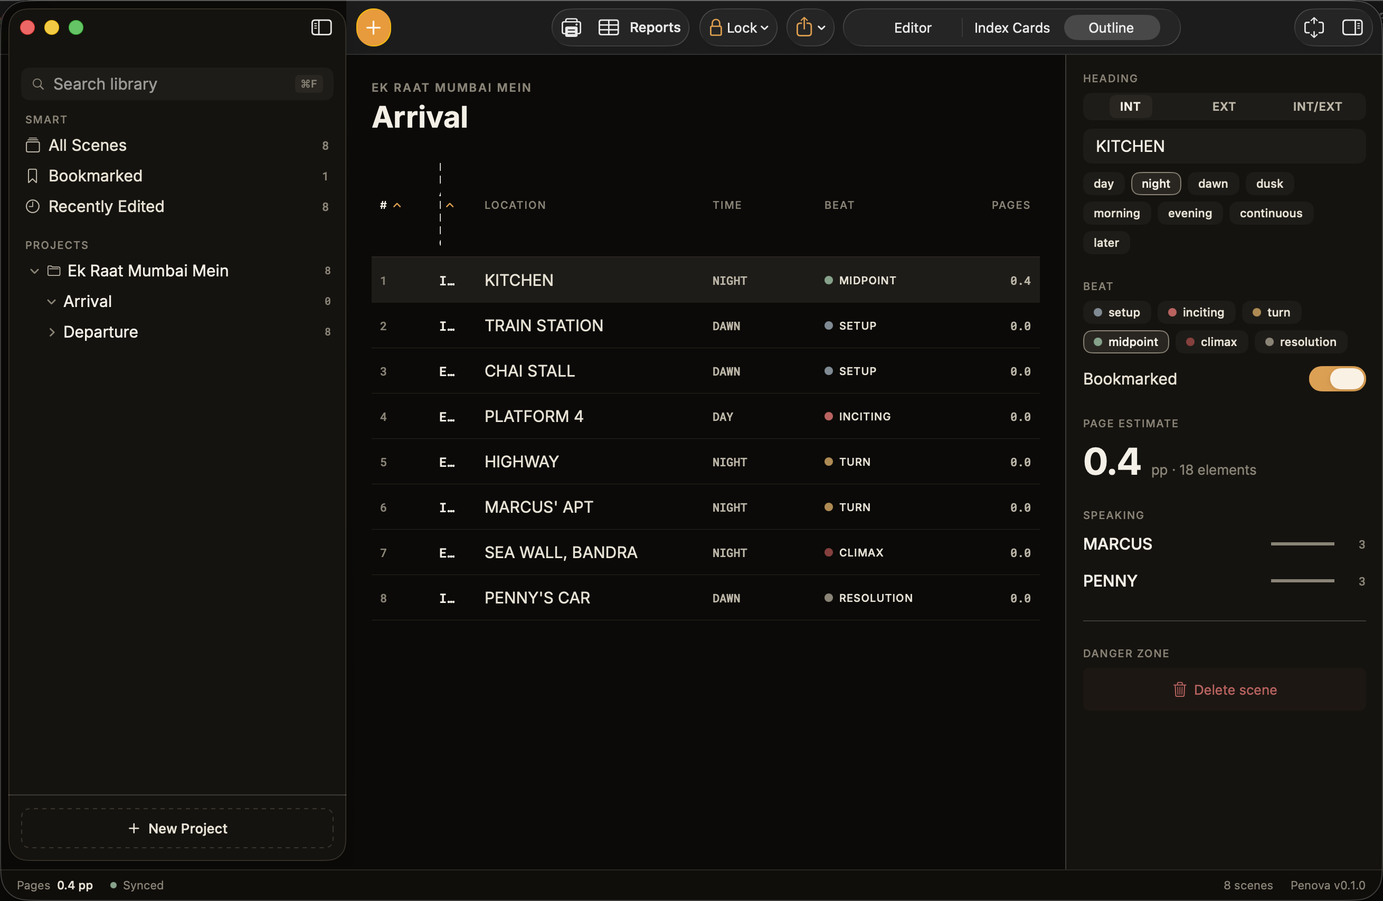Viewport: 1383px width, 901px height.
Task: Select the dawn time chip
Action: pyautogui.click(x=1213, y=184)
